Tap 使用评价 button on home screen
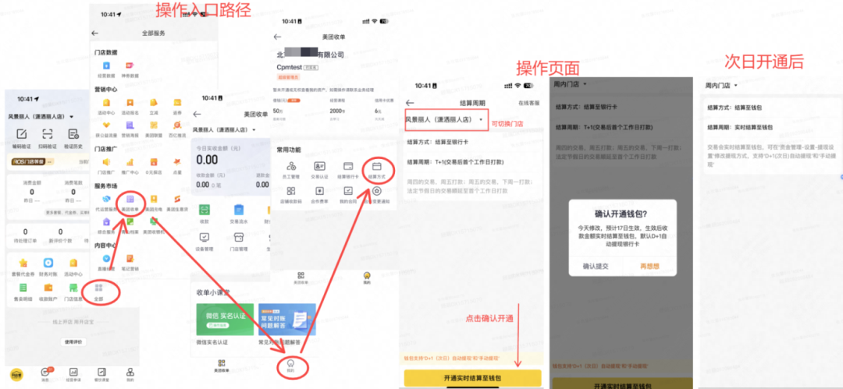This screenshot has width=843, height=389. 72,342
